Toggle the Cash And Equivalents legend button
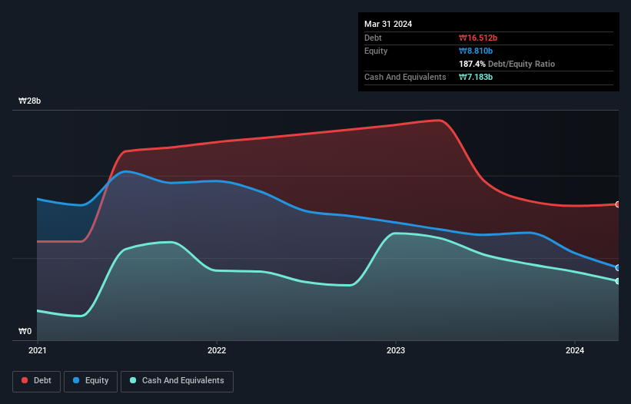 click(177, 381)
